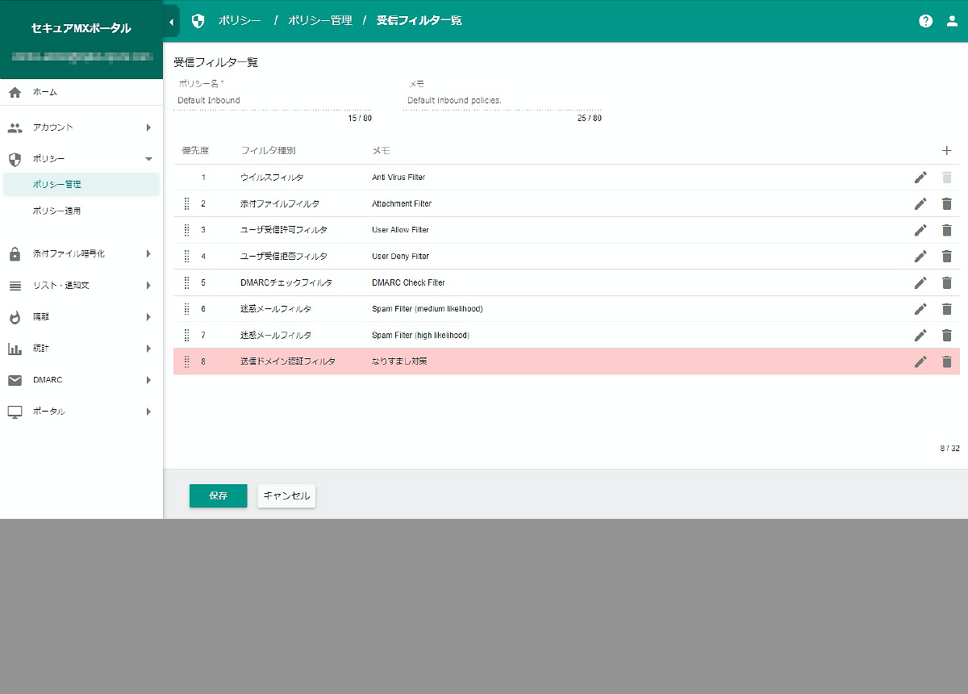The image size is (968, 694).
Task: Collapse the sidebar using the arrow toggle
Action: click(x=171, y=21)
